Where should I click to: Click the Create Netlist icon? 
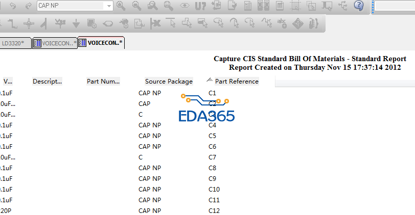coord(248,6)
